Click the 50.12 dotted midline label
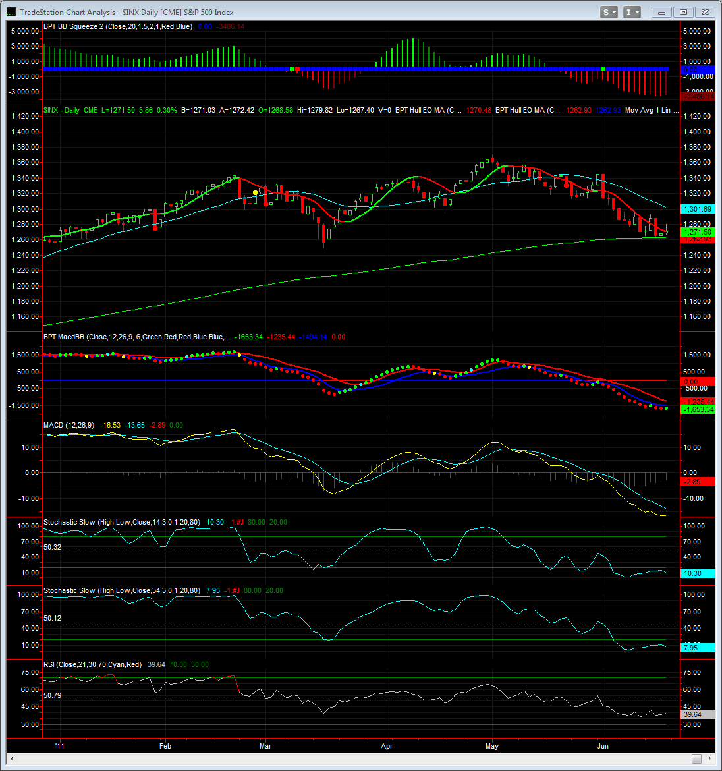 click(53, 618)
